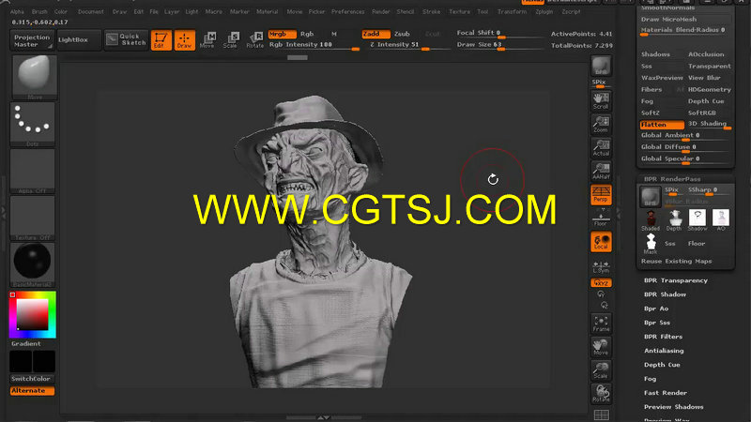Viewport: 751px width, 422px height.
Task: Click Draw MicroMesh button
Action: coord(668,19)
